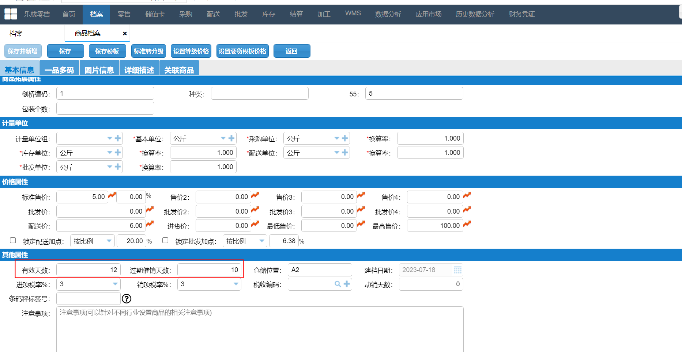Add new 税收编码 with plus icon

pos(347,284)
